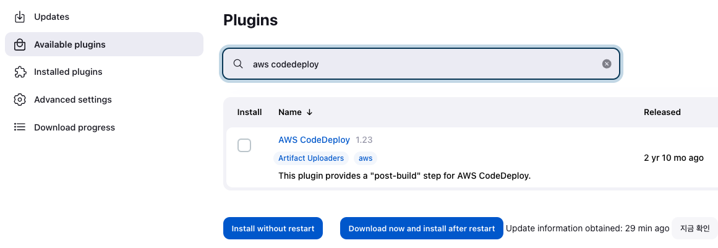Filter by Artifact Uploaders tag
The height and width of the screenshot is (248, 718).
coord(311,158)
